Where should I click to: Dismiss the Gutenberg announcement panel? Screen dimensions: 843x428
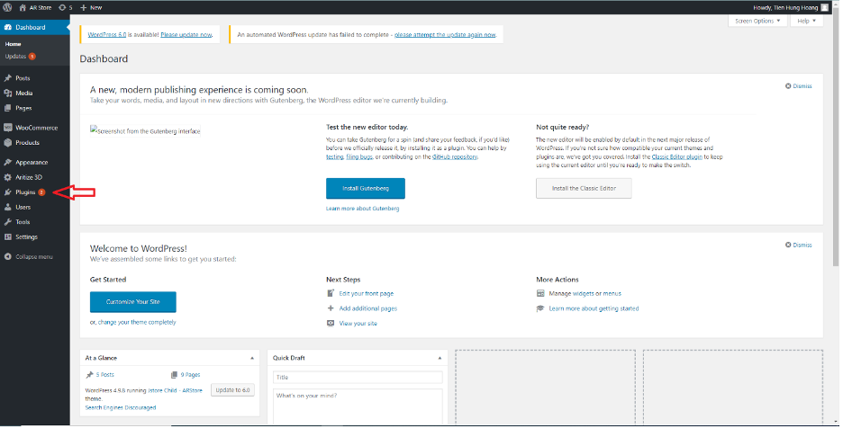[799, 86]
